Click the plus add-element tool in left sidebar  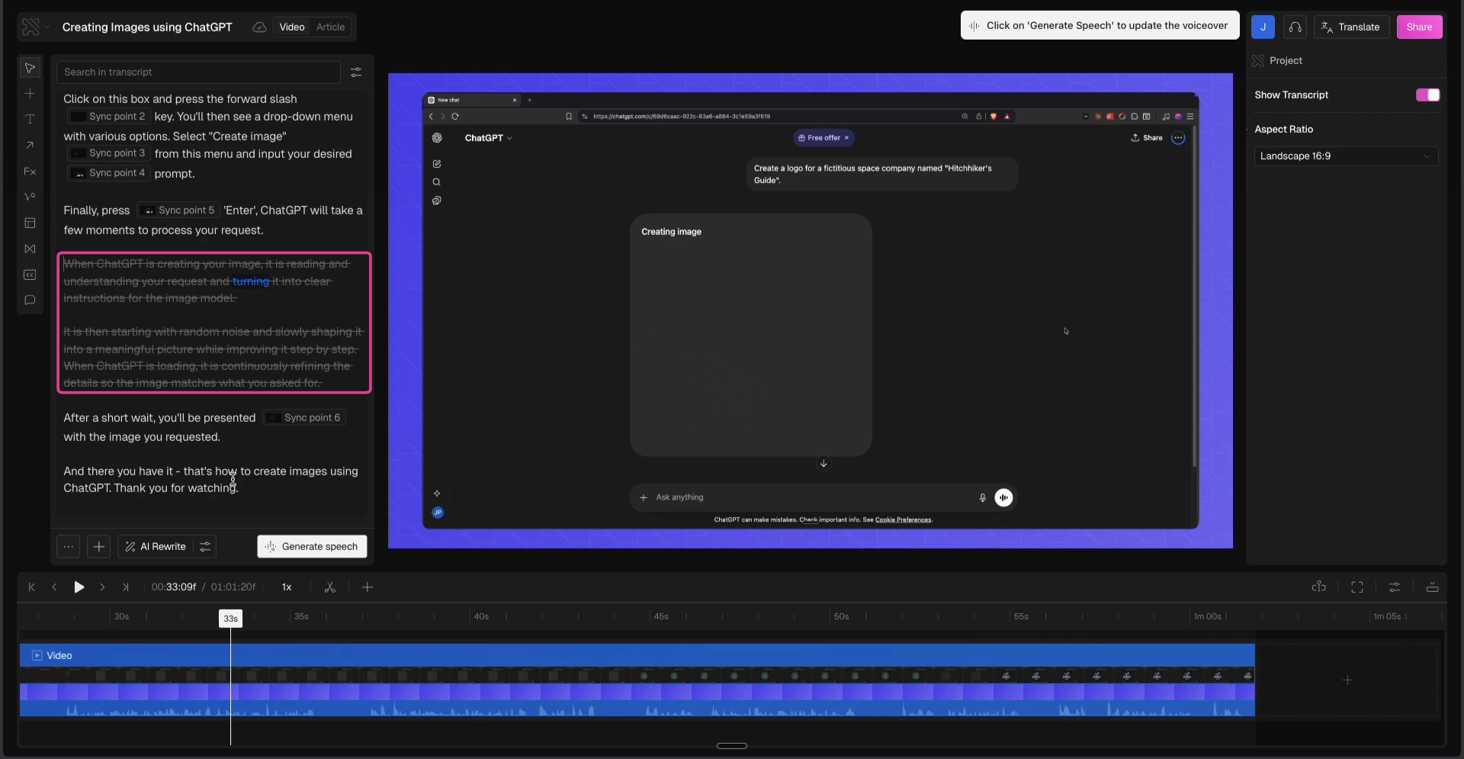(x=30, y=94)
